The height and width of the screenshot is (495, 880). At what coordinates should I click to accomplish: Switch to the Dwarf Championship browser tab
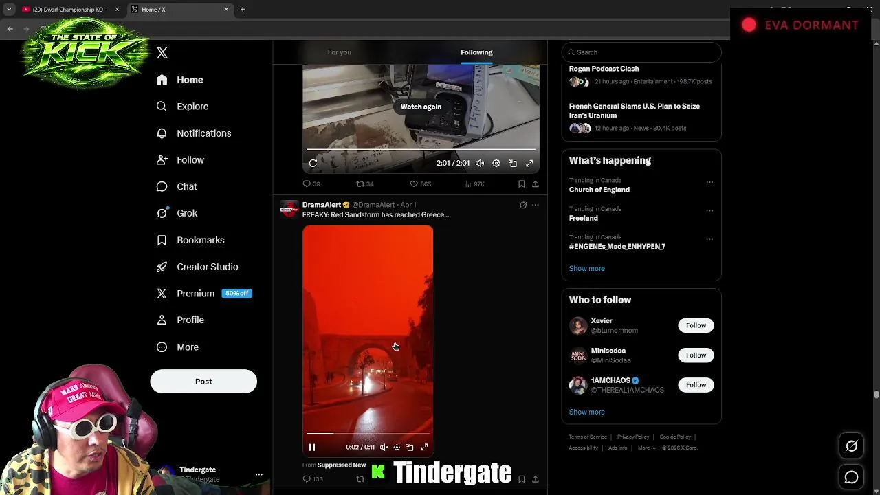[69, 10]
